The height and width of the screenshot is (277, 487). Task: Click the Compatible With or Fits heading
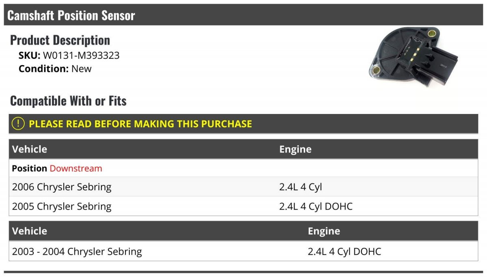click(x=68, y=101)
